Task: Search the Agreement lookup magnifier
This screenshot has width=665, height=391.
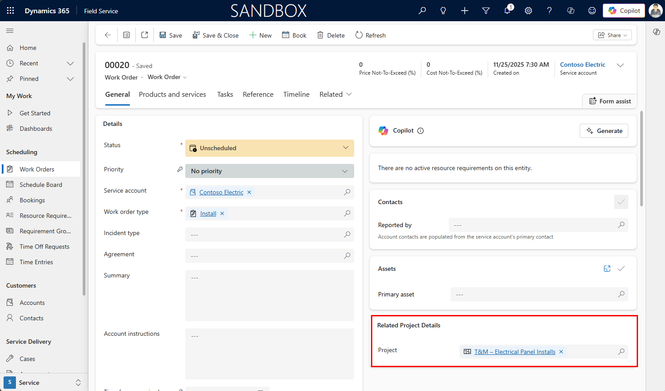Action: (347, 256)
